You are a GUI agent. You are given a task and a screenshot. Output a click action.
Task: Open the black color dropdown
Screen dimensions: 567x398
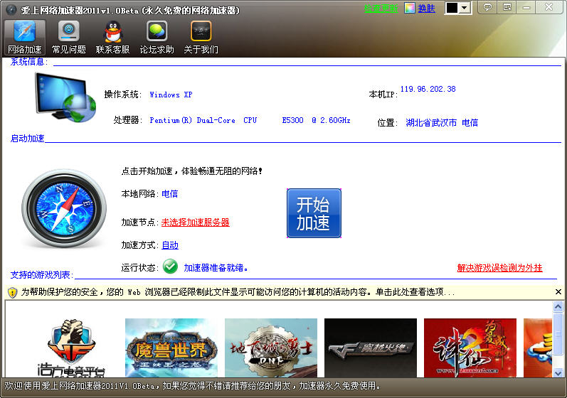(x=458, y=8)
